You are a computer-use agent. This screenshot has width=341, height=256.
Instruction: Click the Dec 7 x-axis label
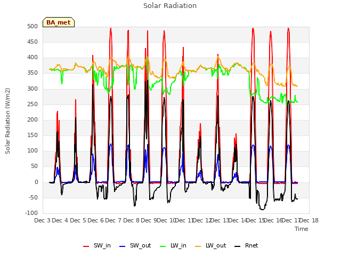[x=113, y=220]
